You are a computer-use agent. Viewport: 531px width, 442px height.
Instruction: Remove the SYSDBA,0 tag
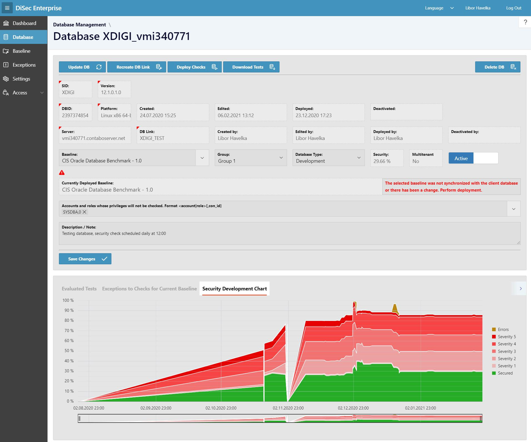click(84, 212)
